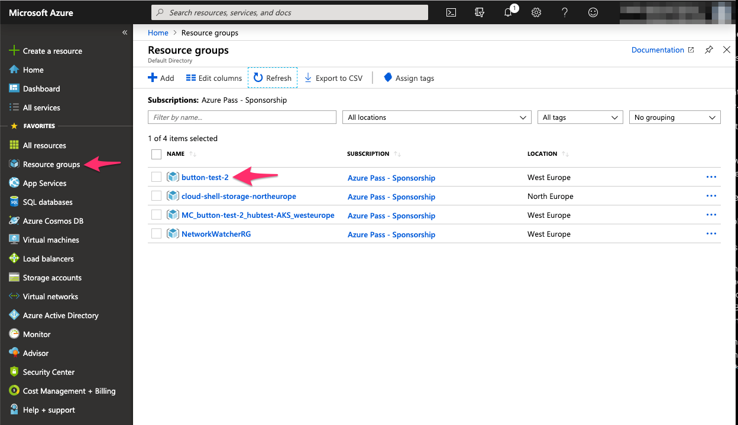Click the Dashboard icon in sidebar
This screenshot has width=738, height=425.
(14, 89)
